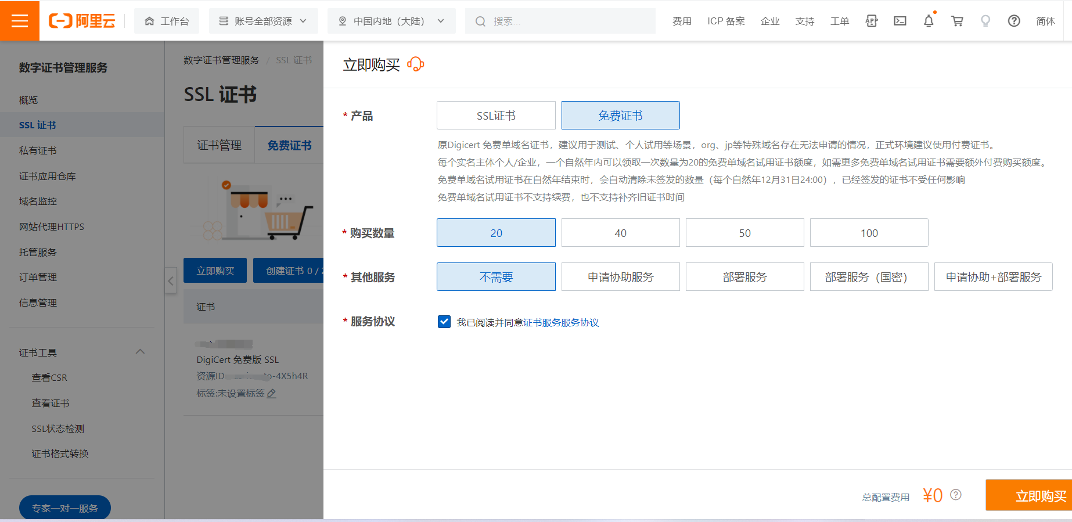The height and width of the screenshot is (522, 1072).
Task: Click the total-cost help icon
Action: tap(956, 495)
